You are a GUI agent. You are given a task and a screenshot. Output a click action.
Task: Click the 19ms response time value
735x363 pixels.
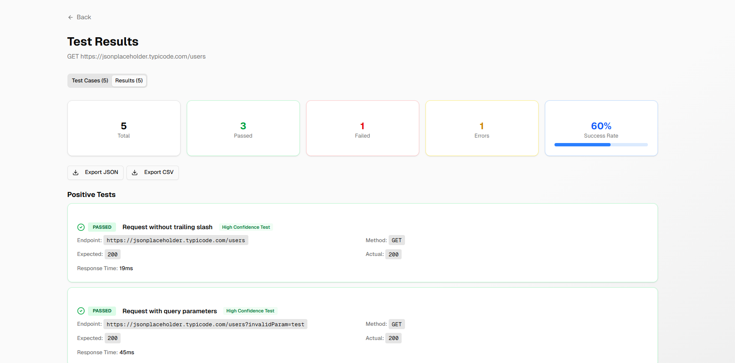click(x=126, y=268)
